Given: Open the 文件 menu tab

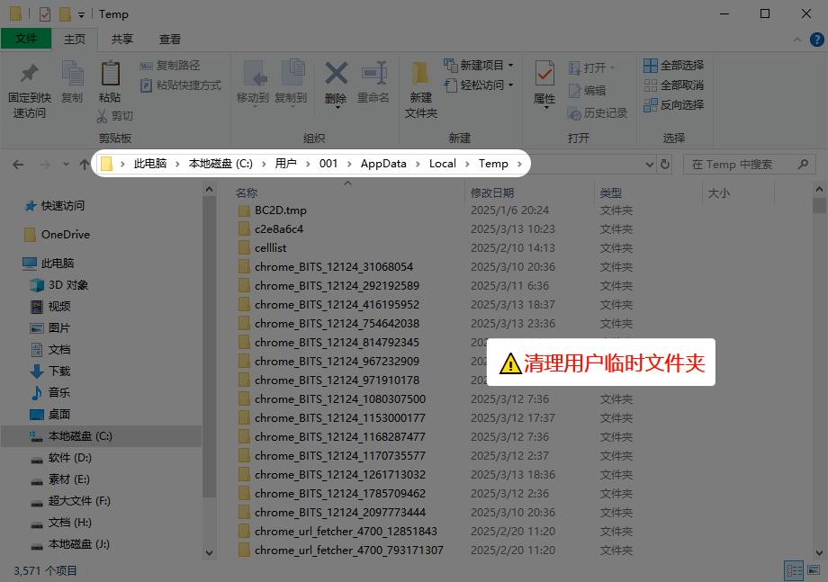Looking at the screenshot, I should (26, 39).
